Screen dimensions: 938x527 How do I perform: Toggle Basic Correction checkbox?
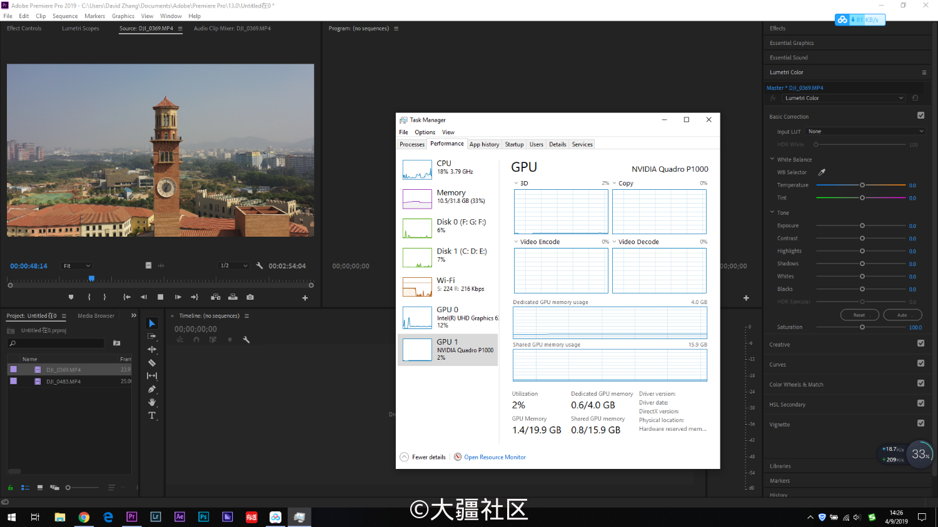click(920, 116)
